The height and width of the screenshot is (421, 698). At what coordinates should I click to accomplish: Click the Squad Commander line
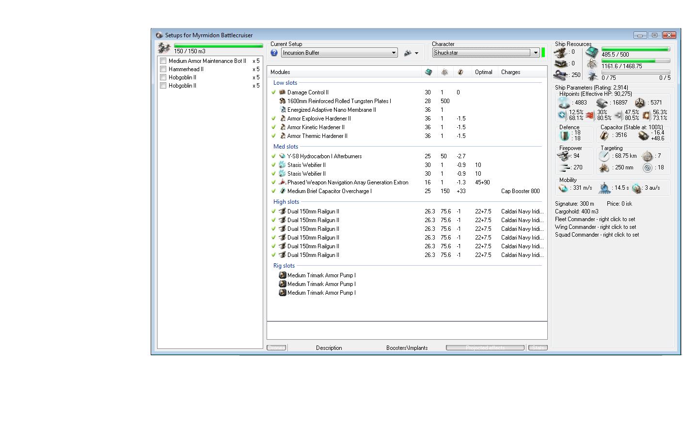[597, 235]
